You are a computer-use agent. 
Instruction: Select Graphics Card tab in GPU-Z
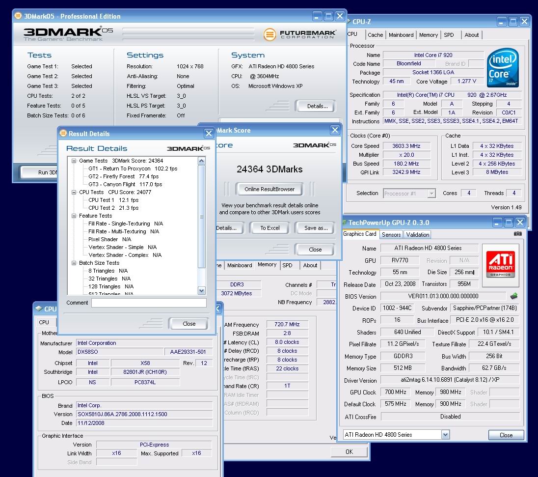click(x=360, y=234)
